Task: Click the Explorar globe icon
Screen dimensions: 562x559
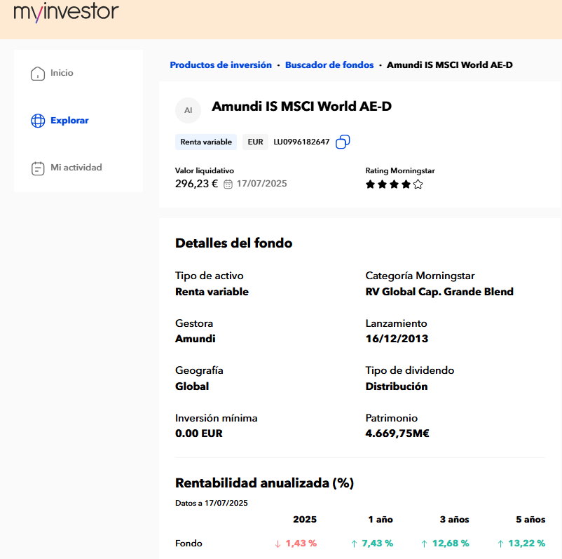Action: click(38, 121)
